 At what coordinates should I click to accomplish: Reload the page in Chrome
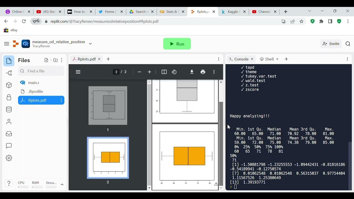(24, 21)
